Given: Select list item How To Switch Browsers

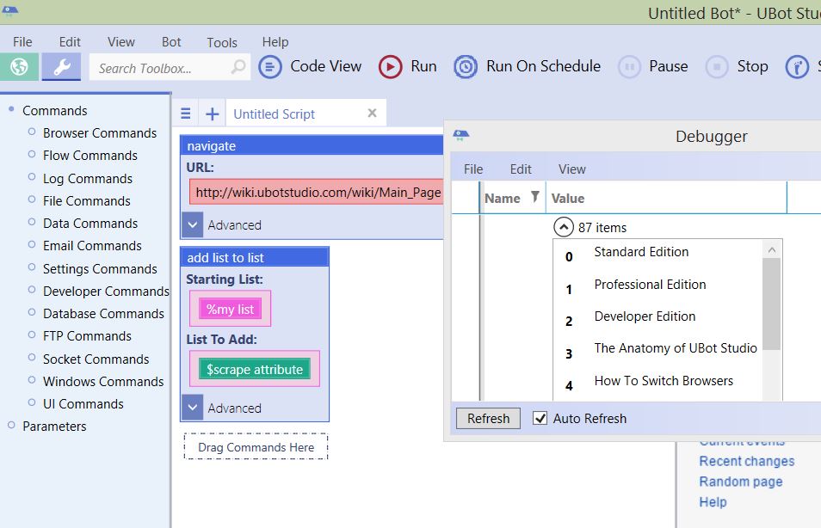Looking at the screenshot, I should [664, 380].
